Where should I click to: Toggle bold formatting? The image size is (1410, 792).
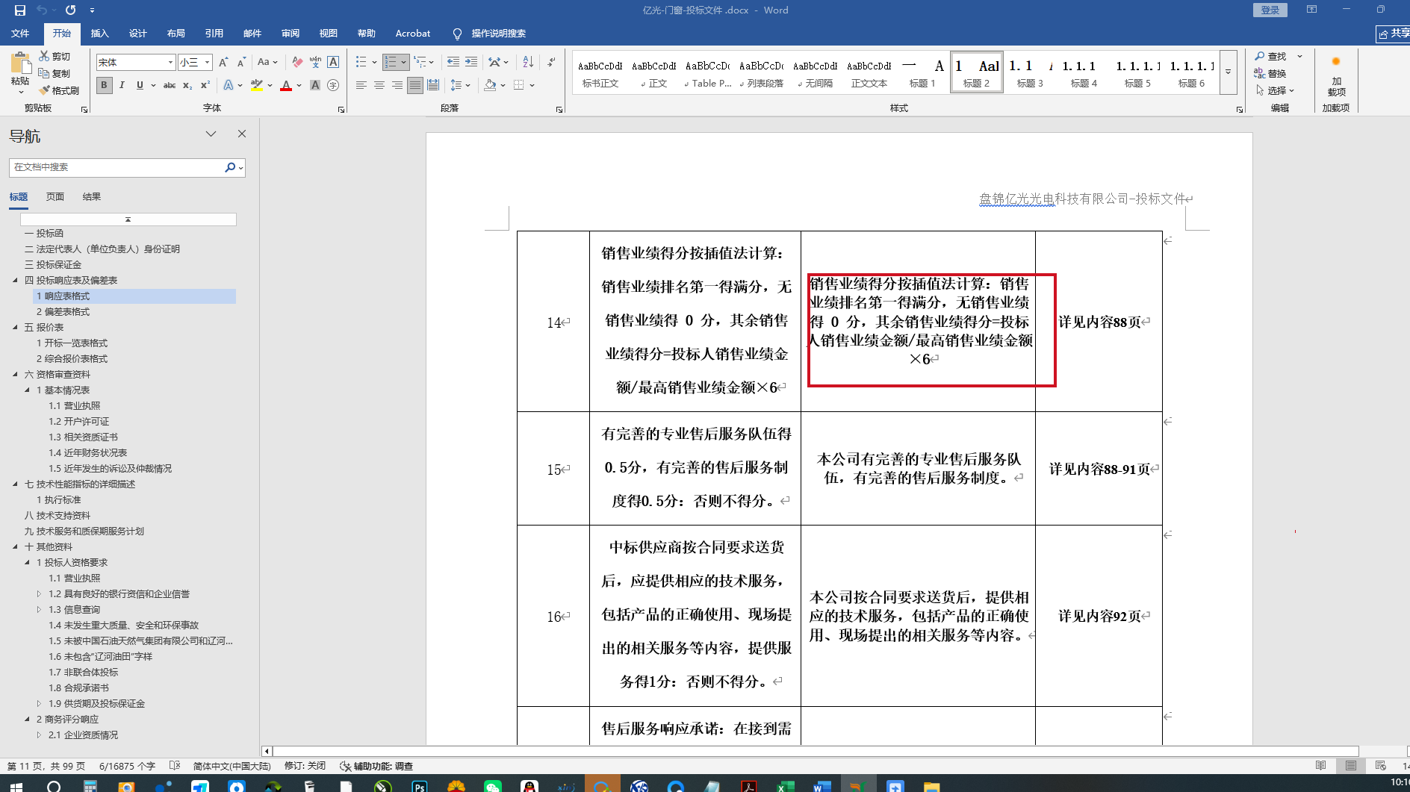(x=104, y=85)
